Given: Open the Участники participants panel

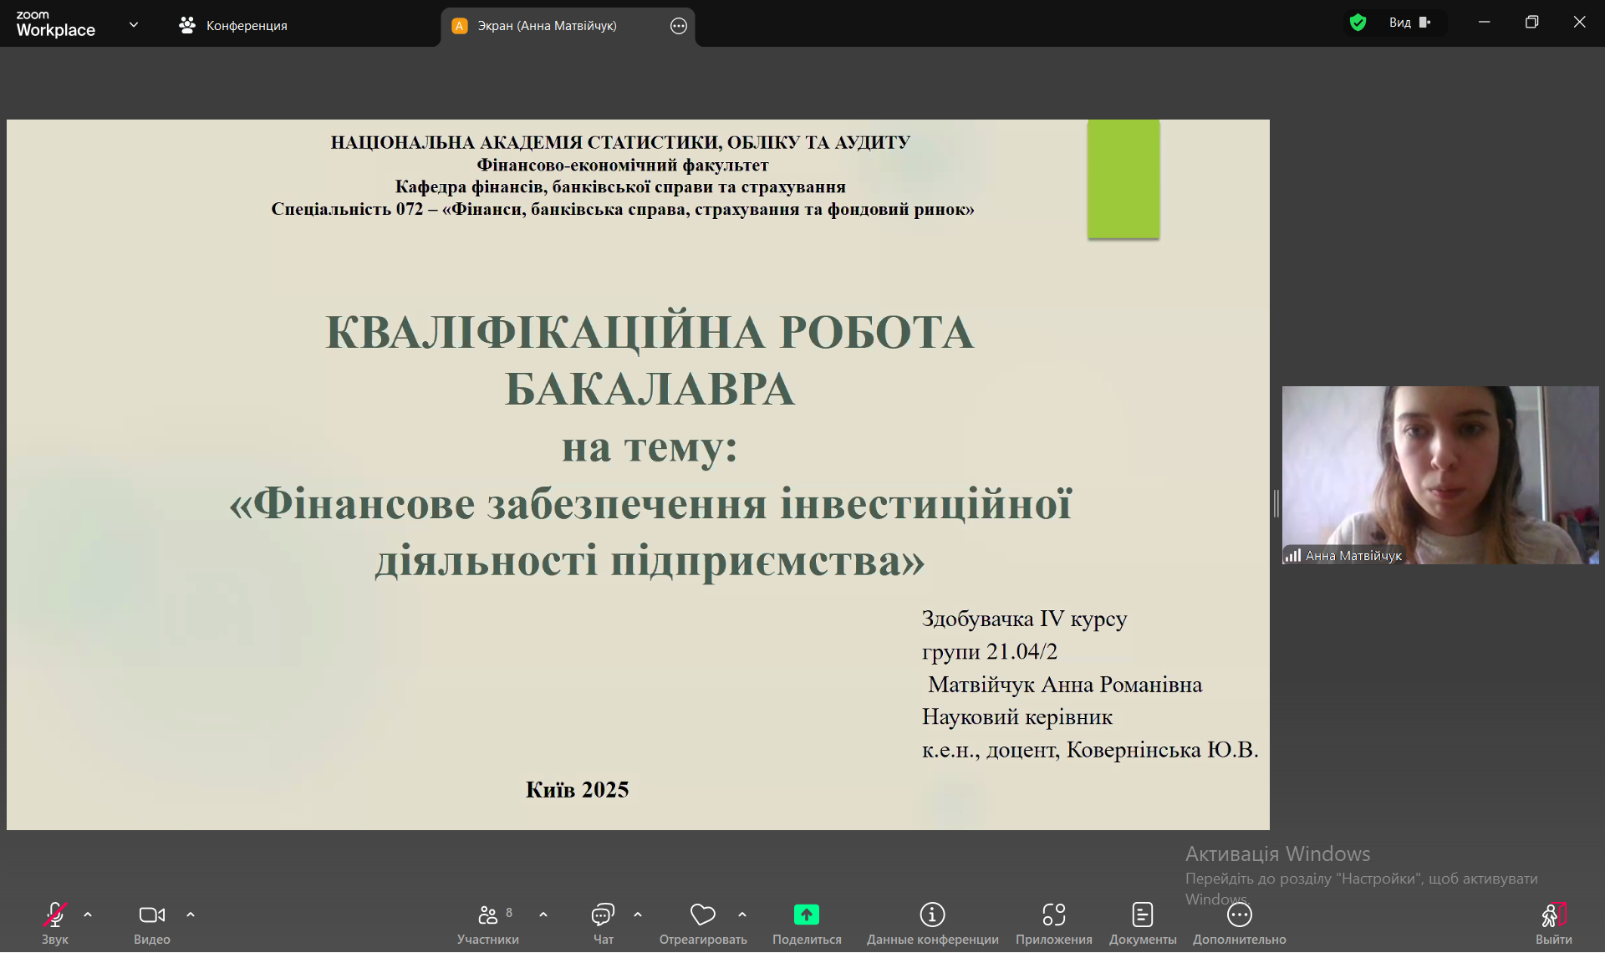Looking at the screenshot, I should click(487, 915).
